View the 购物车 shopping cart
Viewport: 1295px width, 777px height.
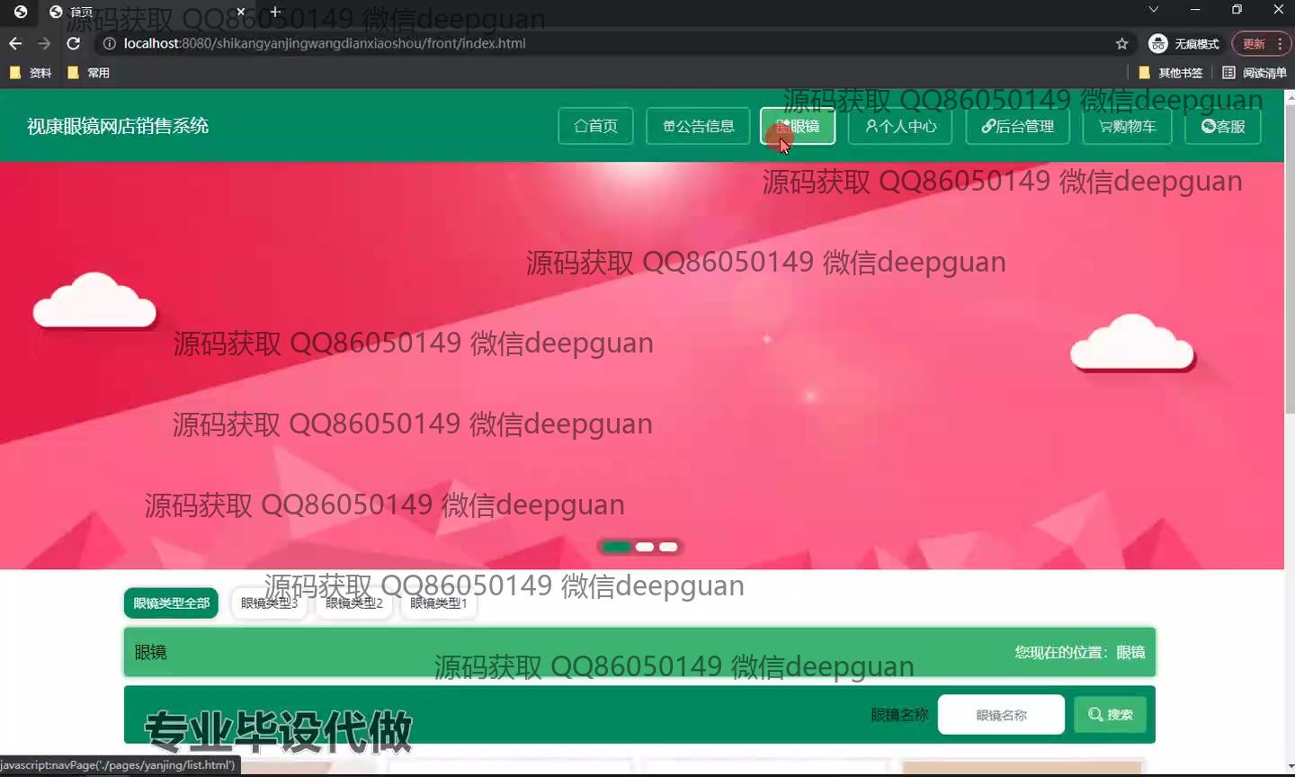click(1128, 126)
